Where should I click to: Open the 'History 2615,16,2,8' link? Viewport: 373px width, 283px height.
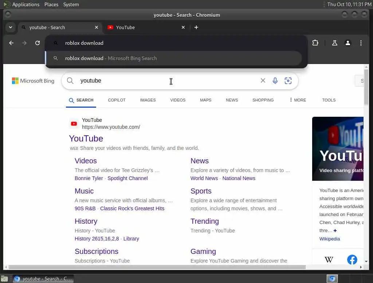pyautogui.click(x=97, y=239)
